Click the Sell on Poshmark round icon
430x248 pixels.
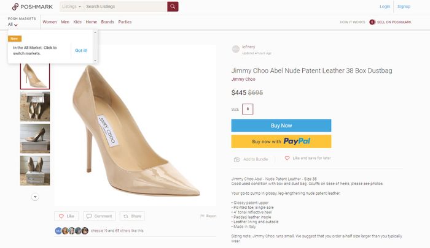pos(372,22)
